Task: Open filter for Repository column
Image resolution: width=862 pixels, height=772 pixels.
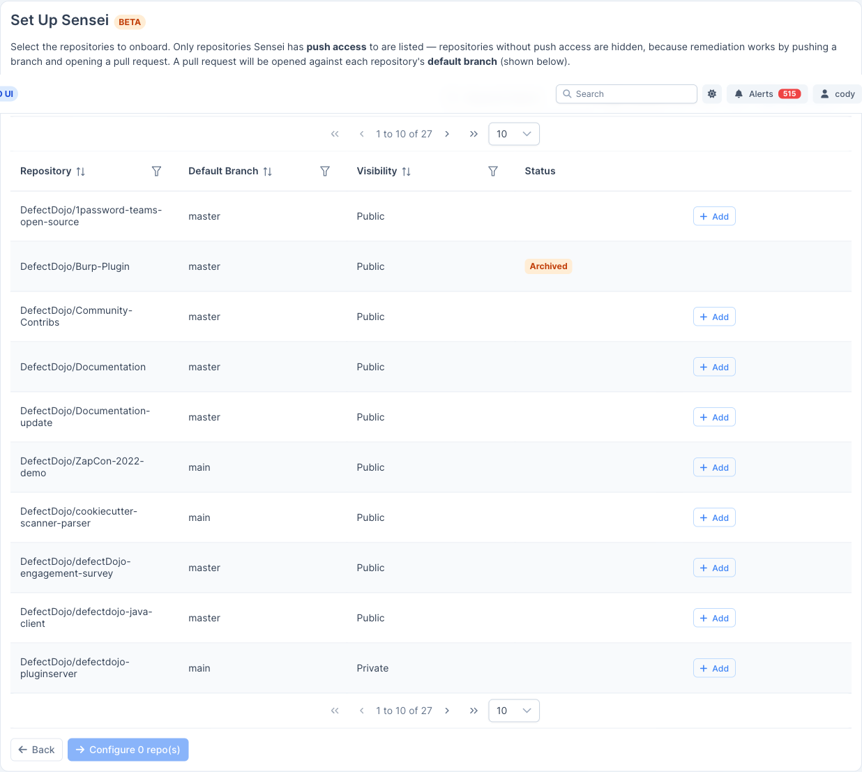Action: tap(157, 172)
